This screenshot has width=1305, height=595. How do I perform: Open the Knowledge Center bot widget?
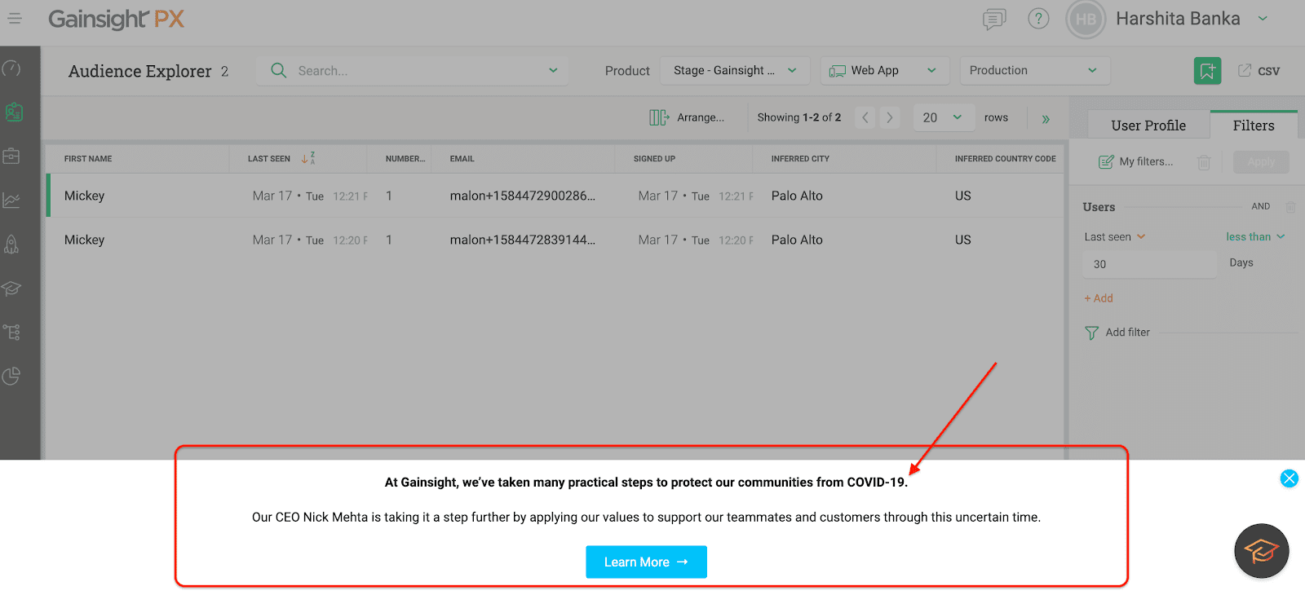point(1261,551)
